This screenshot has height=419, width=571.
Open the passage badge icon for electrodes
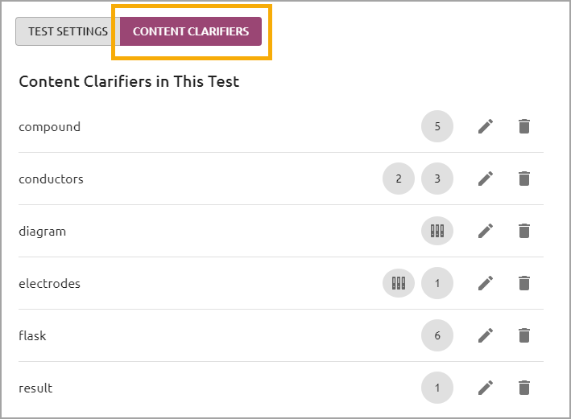coord(399,283)
